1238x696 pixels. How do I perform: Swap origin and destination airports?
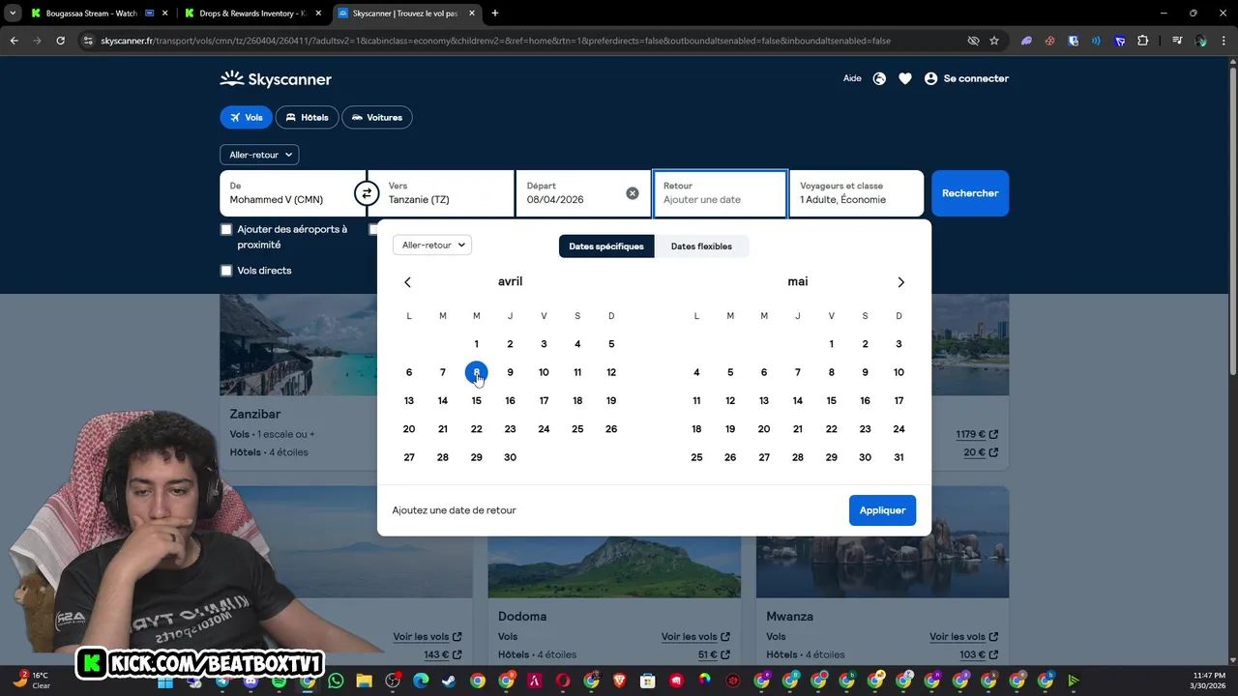coord(367,193)
